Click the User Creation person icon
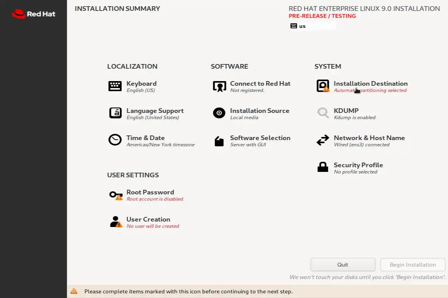This screenshot has height=298, width=448. pos(116,222)
